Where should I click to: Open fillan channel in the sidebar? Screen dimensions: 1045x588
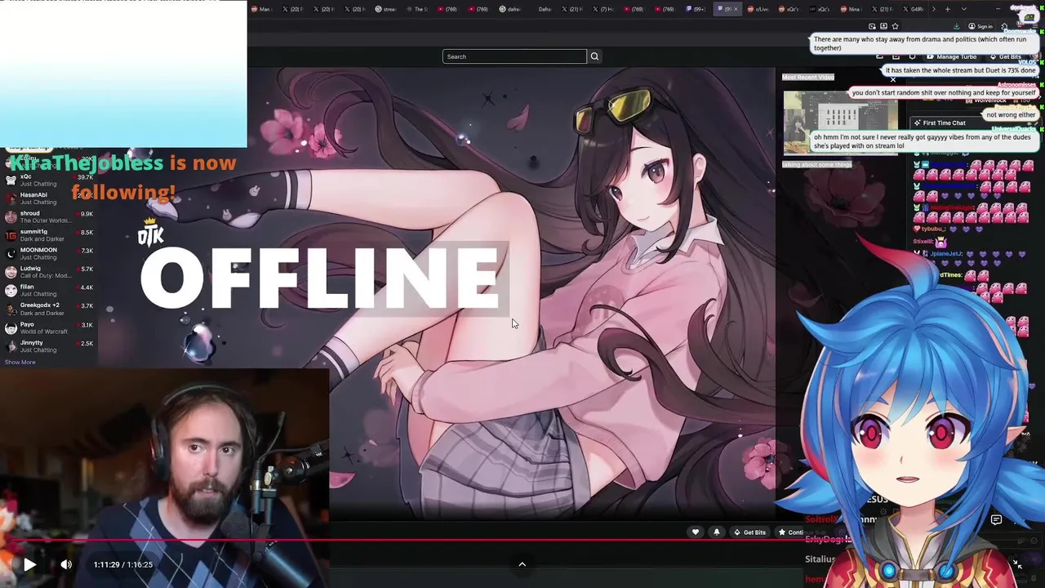(x=49, y=291)
